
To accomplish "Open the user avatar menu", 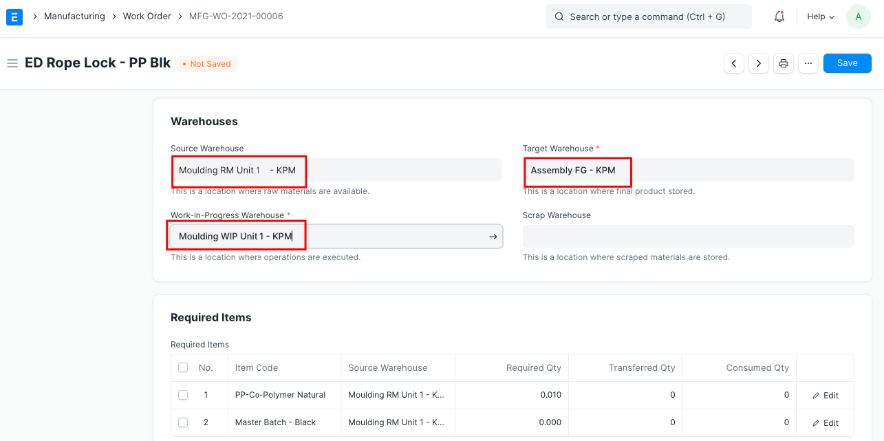I will pos(858,17).
